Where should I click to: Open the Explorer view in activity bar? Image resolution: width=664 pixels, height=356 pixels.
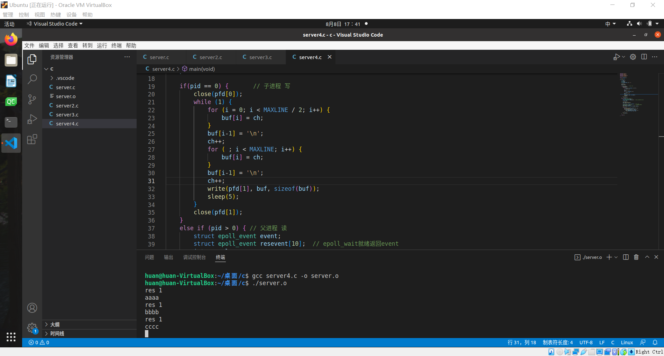click(x=32, y=59)
